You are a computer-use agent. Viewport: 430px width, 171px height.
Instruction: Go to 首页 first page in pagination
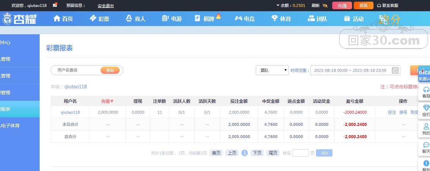point(216,153)
